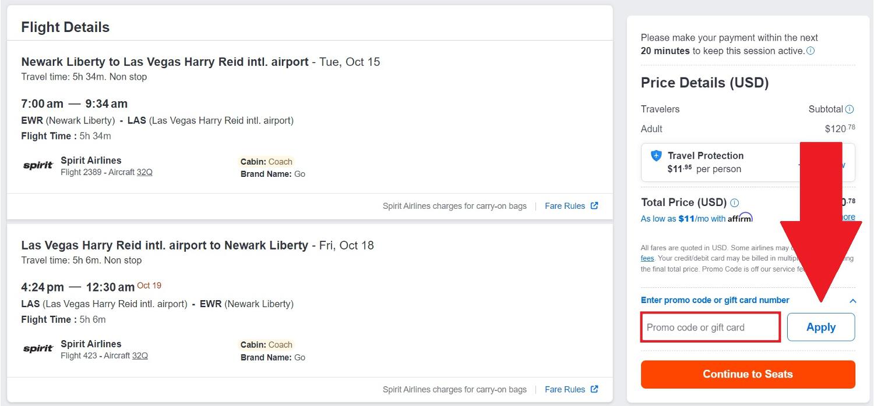Collapse the promo code section chevron
The image size is (874, 406).
coord(852,301)
